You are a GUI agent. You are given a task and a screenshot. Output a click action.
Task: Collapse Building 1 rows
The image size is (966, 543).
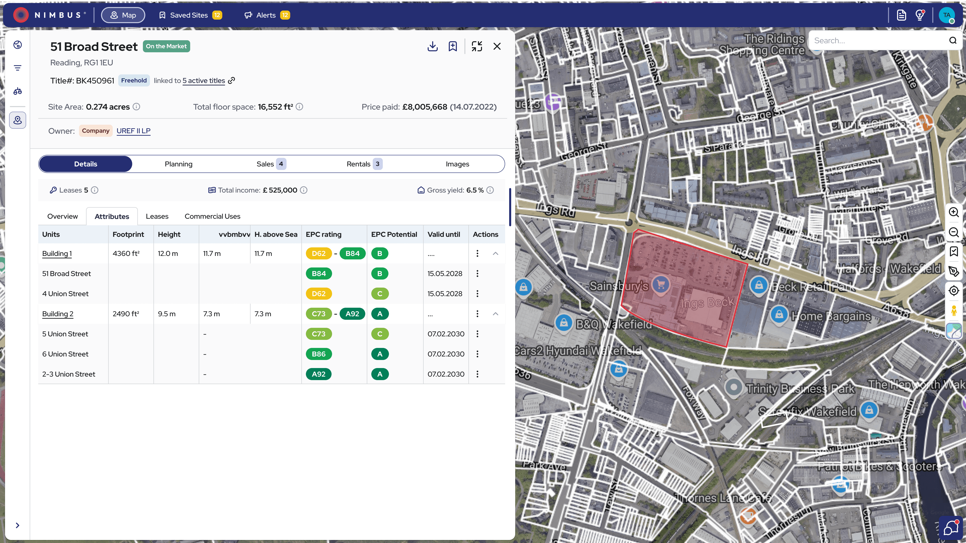coord(495,254)
